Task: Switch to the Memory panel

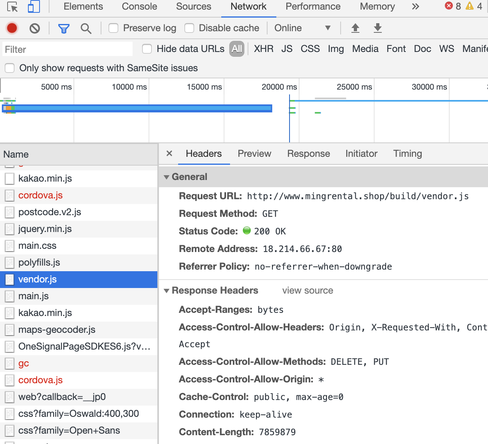Action: click(x=377, y=6)
